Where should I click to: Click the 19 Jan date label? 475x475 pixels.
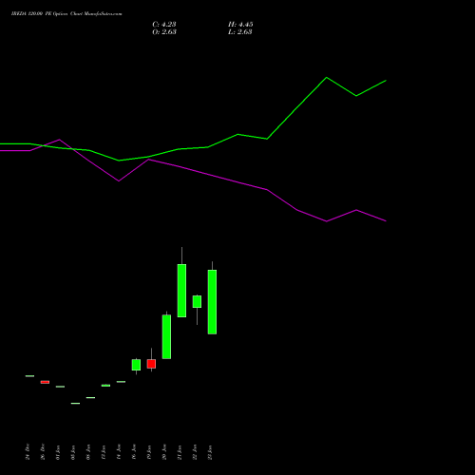click(x=149, y=452)
